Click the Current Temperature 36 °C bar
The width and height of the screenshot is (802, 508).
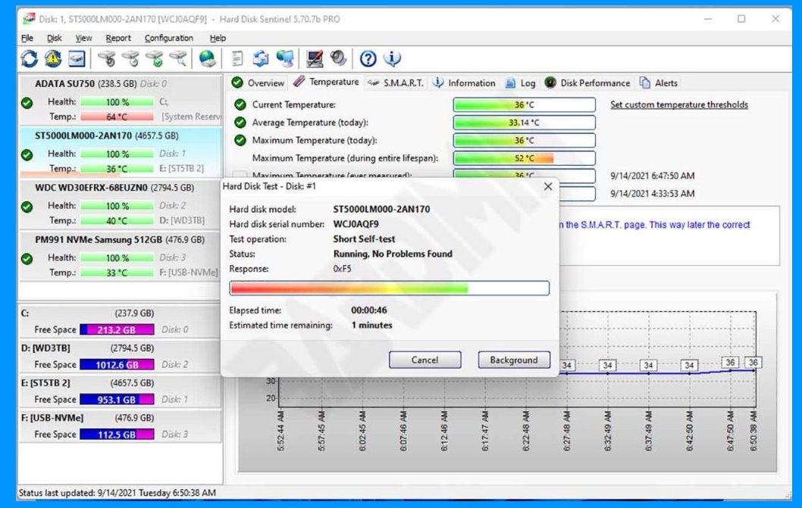[525, 104]
